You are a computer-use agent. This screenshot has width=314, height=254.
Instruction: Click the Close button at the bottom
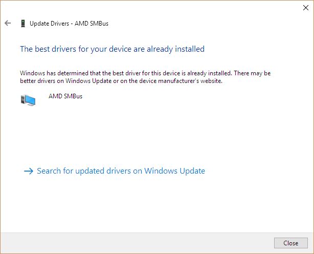click(x=291, y=243)
